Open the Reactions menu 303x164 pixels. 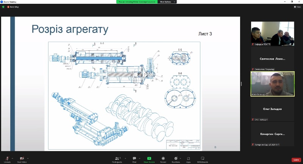click(x=176, y=159)
